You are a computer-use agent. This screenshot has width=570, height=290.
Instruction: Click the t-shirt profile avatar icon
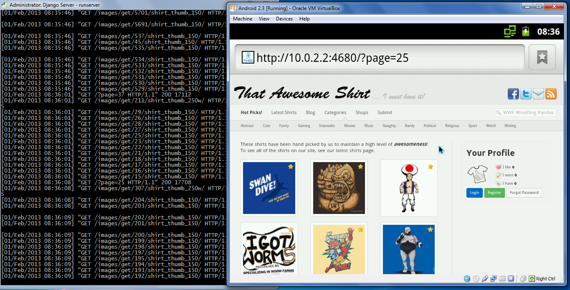click(477, 174)
